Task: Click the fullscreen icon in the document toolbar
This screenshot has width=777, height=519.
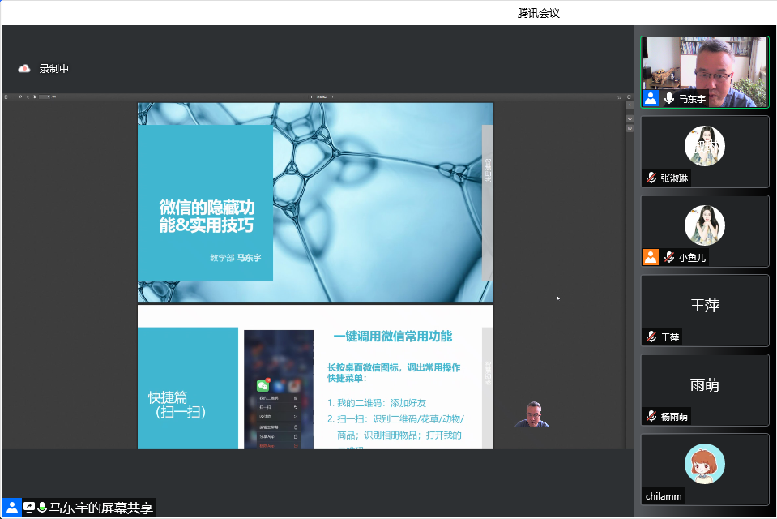Action: 620,97
